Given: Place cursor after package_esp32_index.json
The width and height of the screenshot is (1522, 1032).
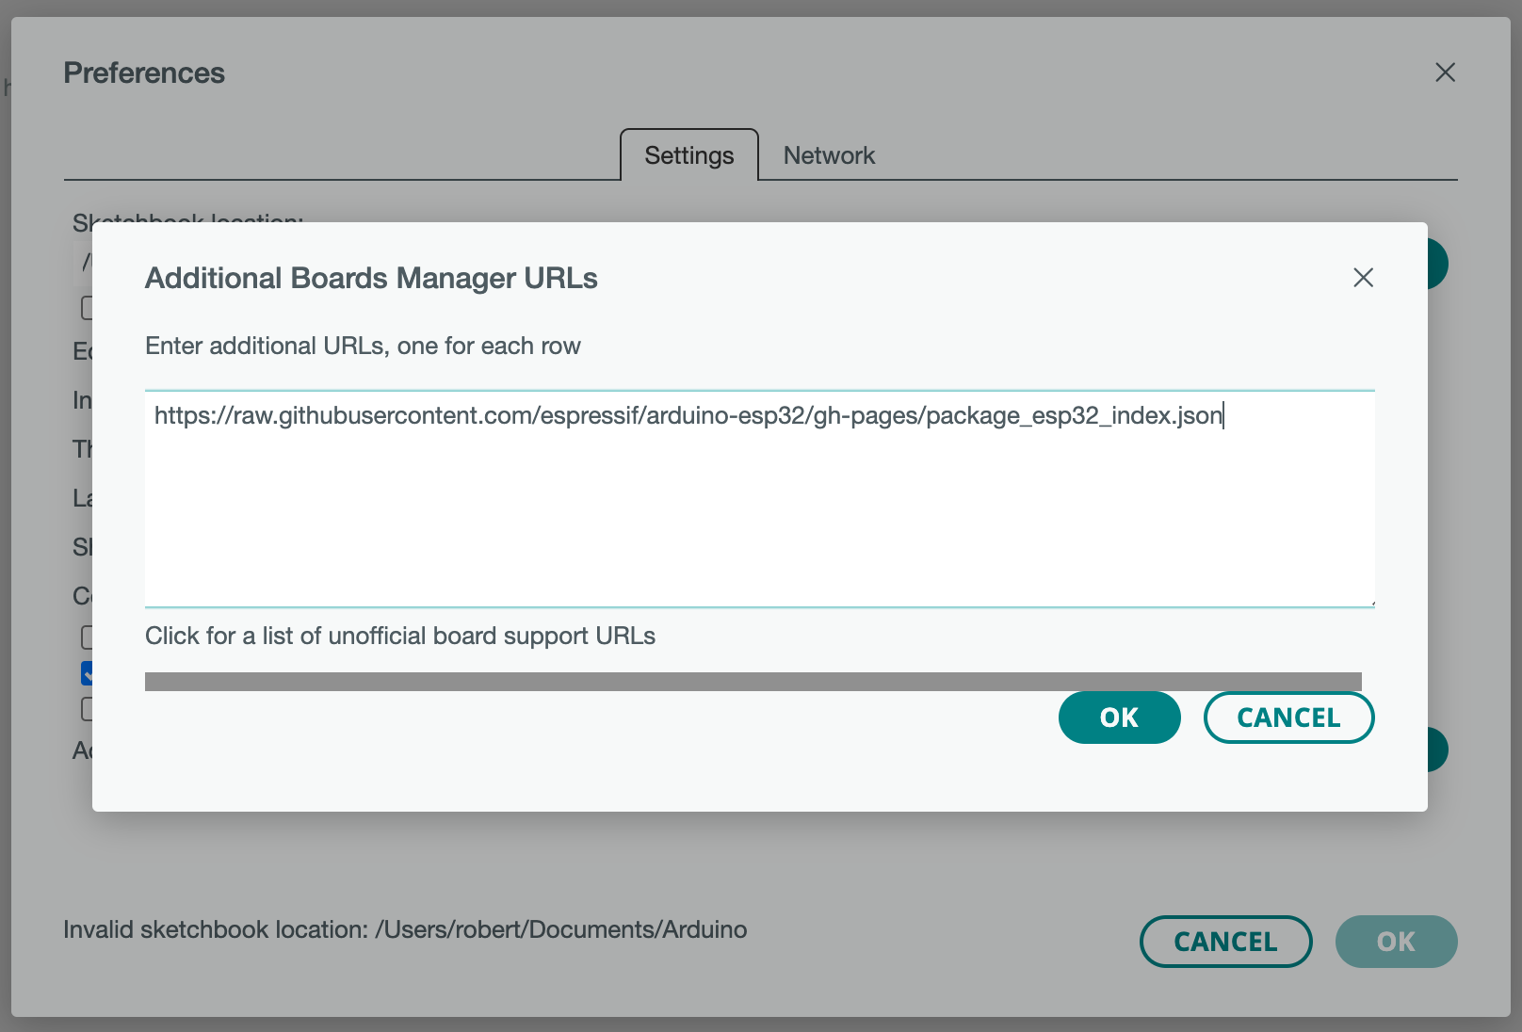Looking at the screenshot, I should (1223, 415).
